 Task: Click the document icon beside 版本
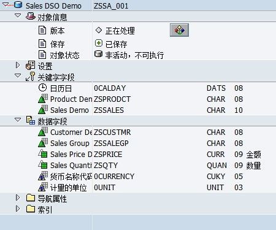42,30
